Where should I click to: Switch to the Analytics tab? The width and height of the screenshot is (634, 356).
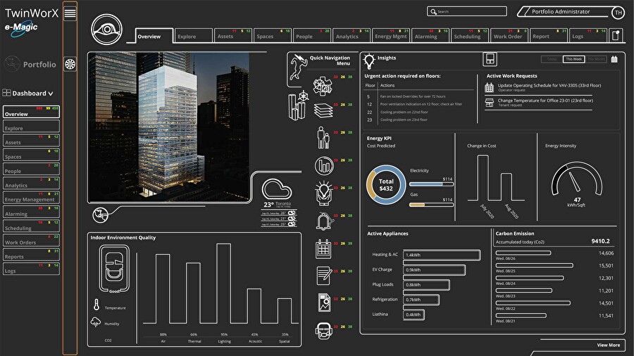point(352,35)
